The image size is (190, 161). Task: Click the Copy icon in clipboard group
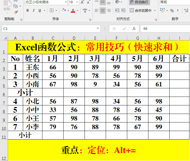[x=15, y=6]
